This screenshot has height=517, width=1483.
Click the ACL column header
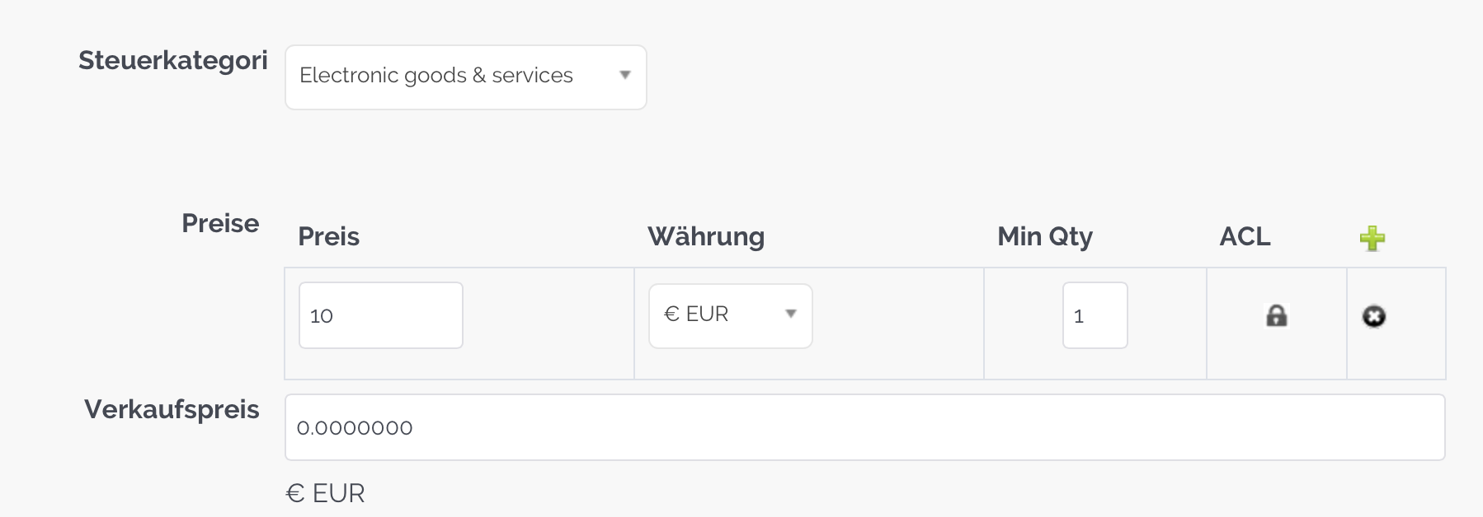point(1245,237)
